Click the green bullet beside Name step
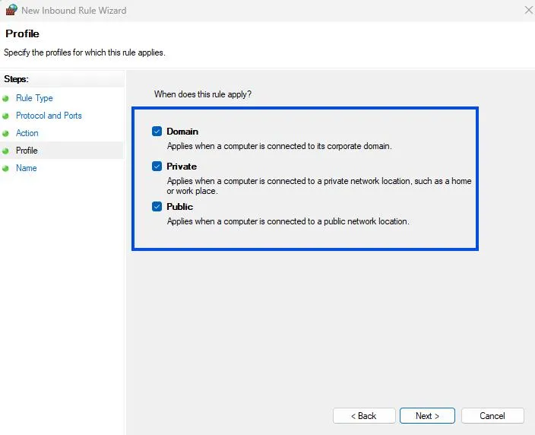This screenshot has height=435, width=535. point(6,168)
